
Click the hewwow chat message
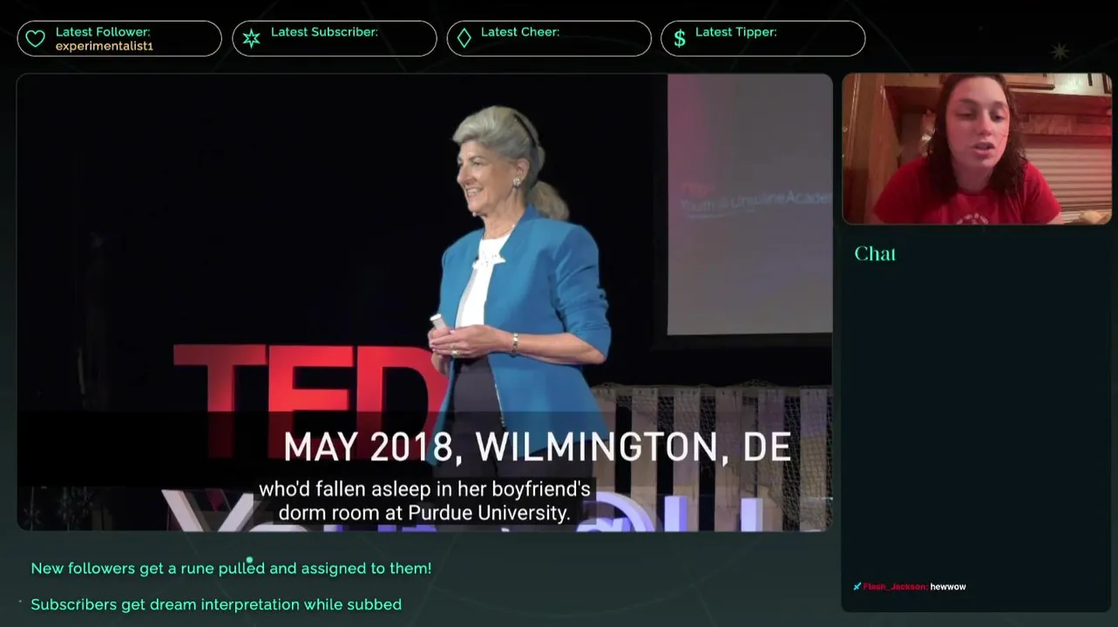(948, 587)
